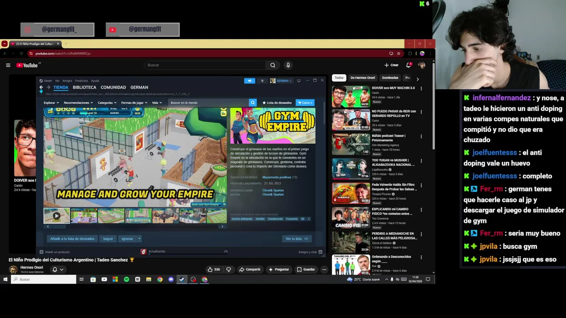
Task: Expand the GERMAN account dropdown
Action: pos(281,81)
